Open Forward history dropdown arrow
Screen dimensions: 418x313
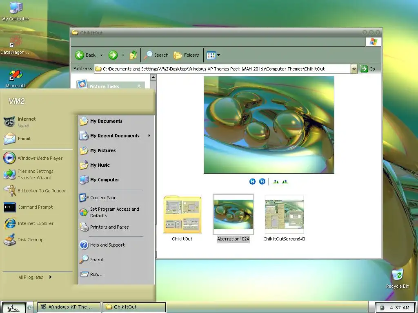click(123, 55)
